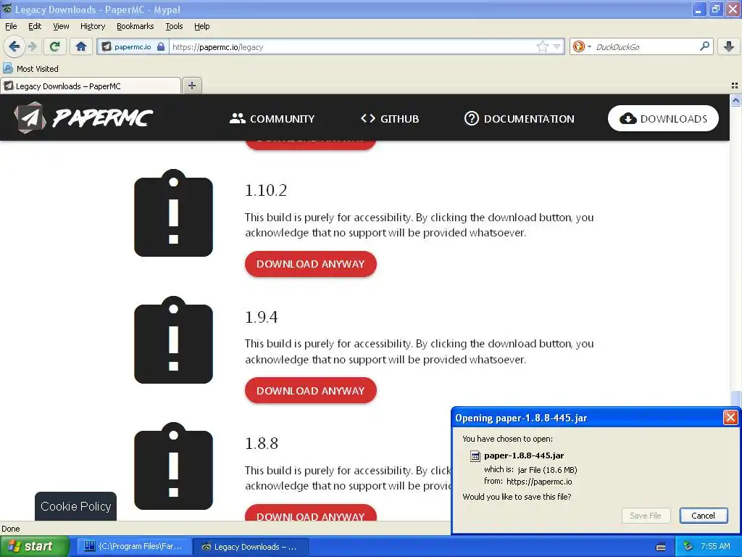Open the Windows Start button
The height and width of the screenshot is (557, 742).
click(35, 547)
